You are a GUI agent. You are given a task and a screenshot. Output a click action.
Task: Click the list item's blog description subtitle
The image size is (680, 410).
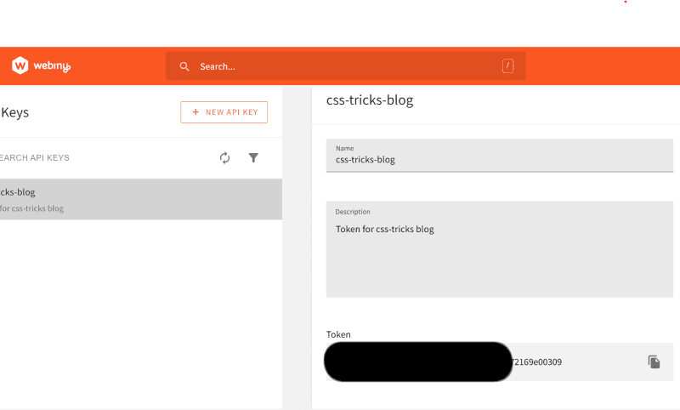(x=32, y=208)
